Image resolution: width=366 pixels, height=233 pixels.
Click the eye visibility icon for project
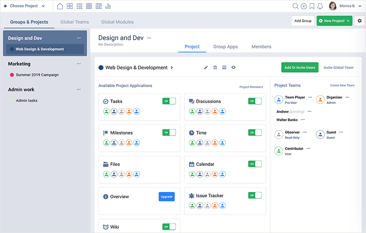click(233, 67)
